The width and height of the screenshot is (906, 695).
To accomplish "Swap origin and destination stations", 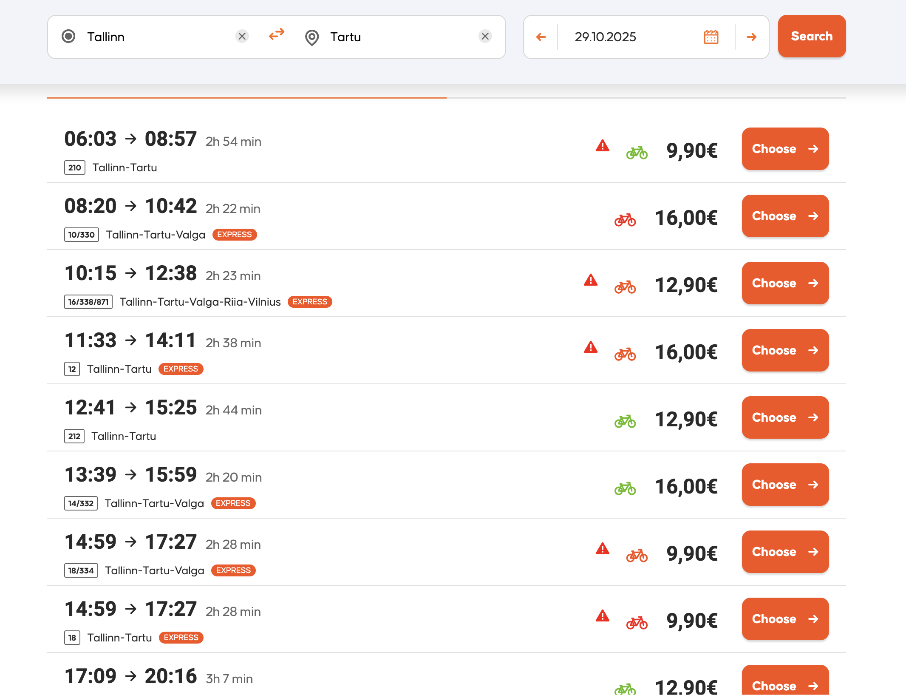I will 277,34.
